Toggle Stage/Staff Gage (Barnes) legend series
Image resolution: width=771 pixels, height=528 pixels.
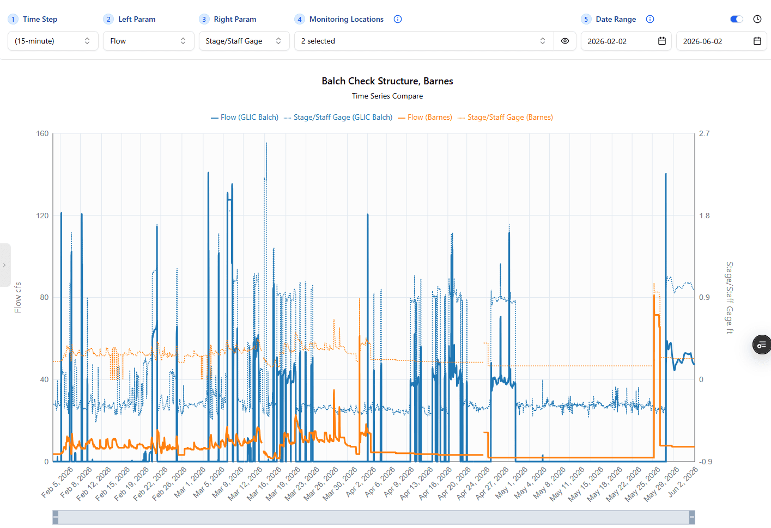(x=505, y=117)
